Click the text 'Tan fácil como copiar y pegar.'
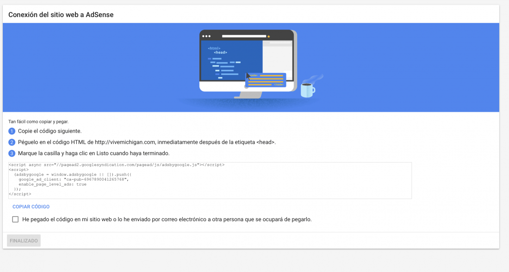509x272 pixels. pos(38,122)
